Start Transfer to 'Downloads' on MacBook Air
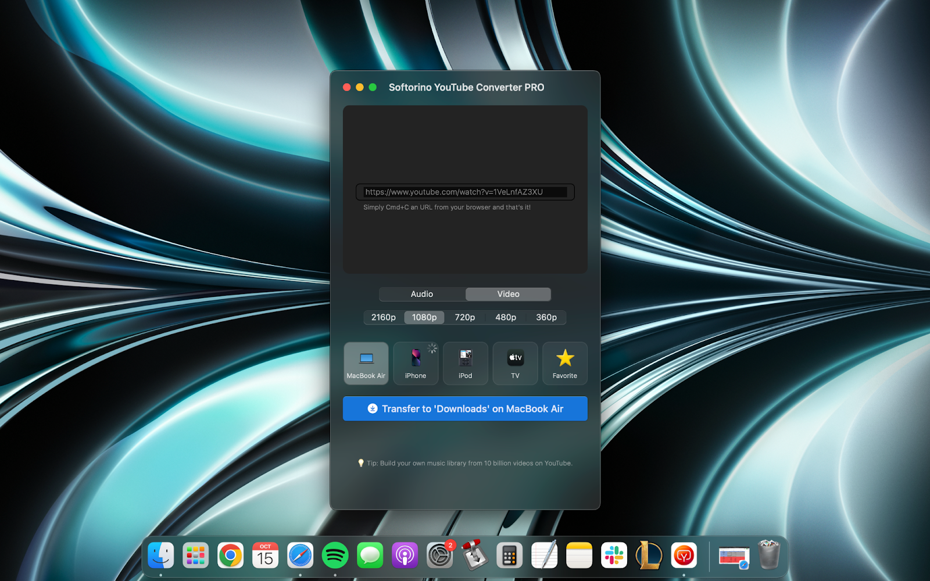 465,408
